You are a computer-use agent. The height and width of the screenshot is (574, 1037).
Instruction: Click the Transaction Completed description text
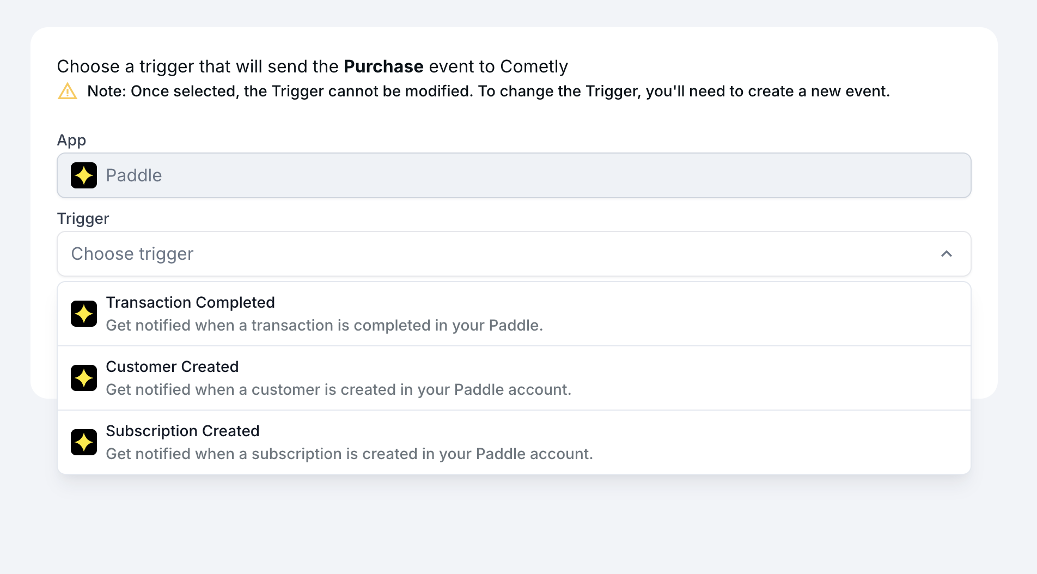pos(324,326)
